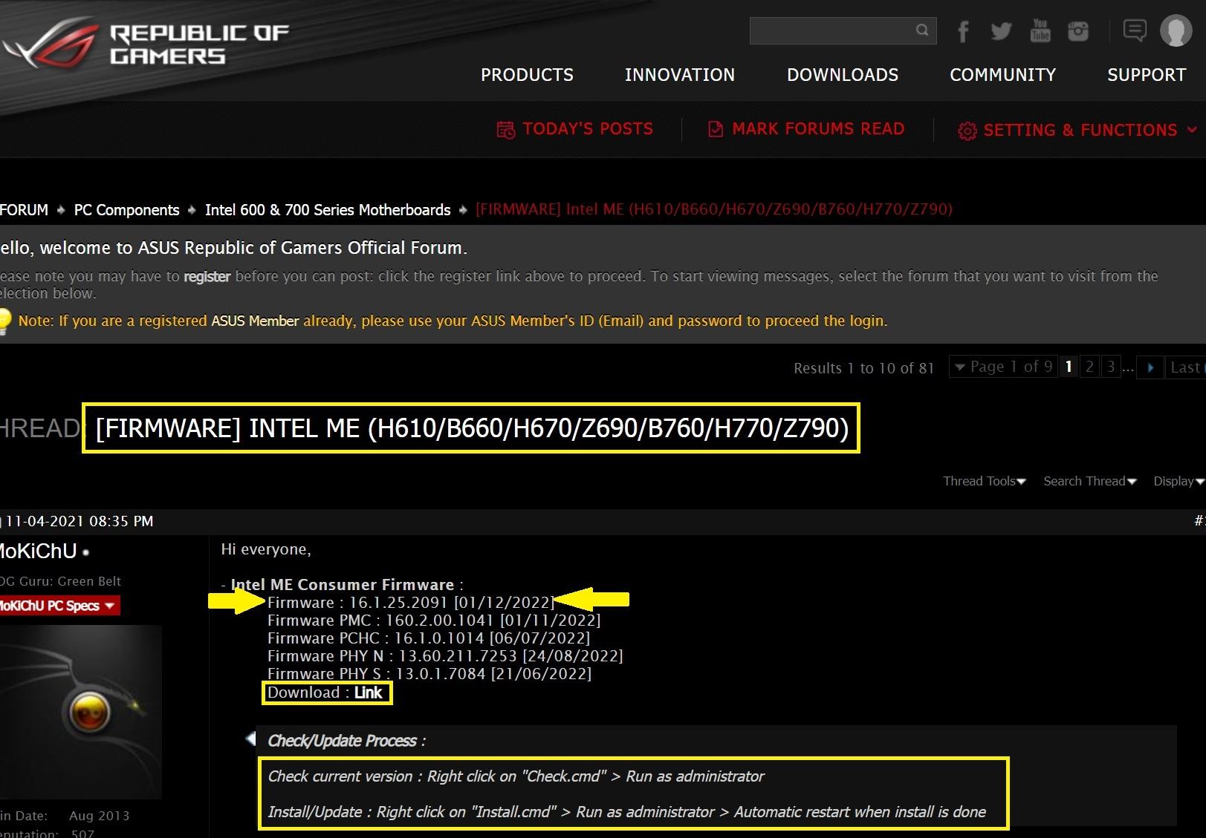Select page 1 in pagination
The height and width of the screenshot is (838, 1206).
tap(1069, 367)
